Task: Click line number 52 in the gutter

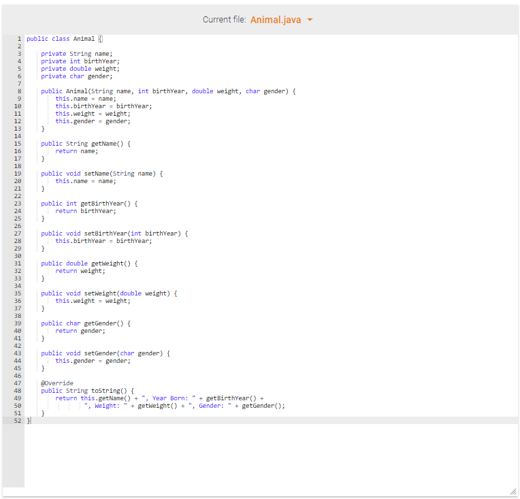Action: coord(18,421)
